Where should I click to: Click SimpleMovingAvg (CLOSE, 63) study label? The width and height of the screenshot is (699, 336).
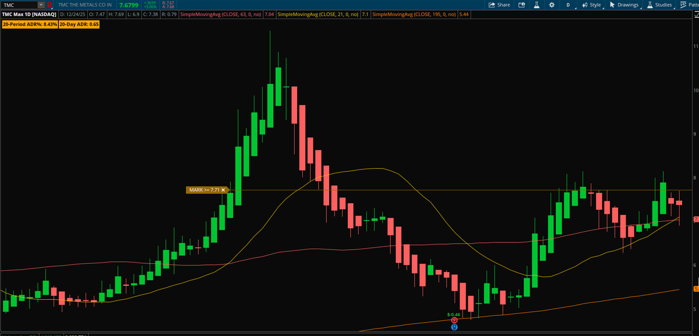coord(221,14)
